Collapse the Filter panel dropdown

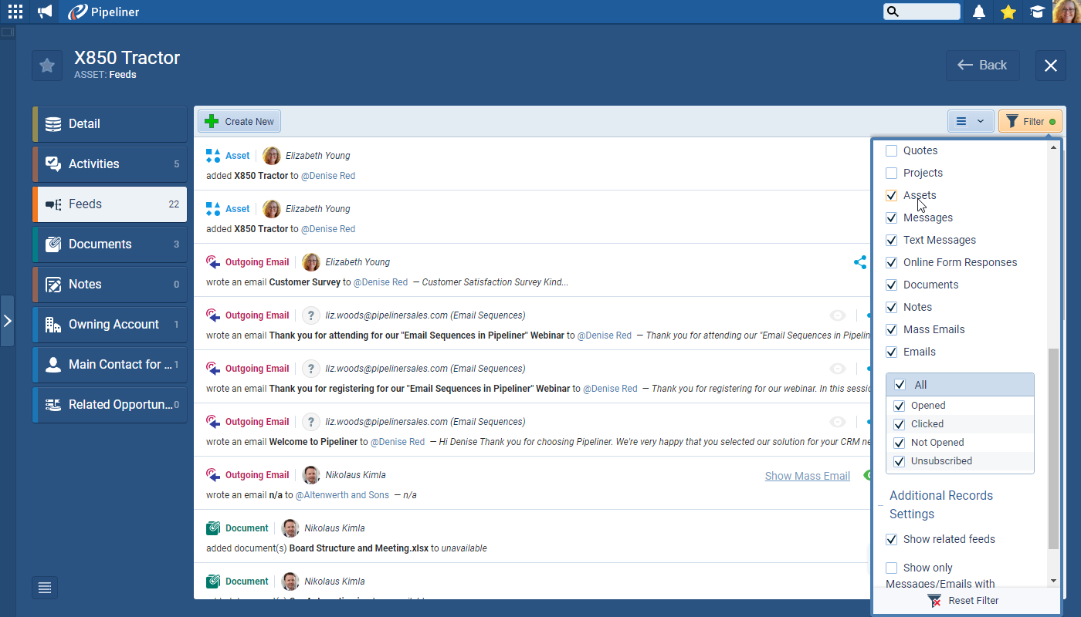click(1030, 121)
